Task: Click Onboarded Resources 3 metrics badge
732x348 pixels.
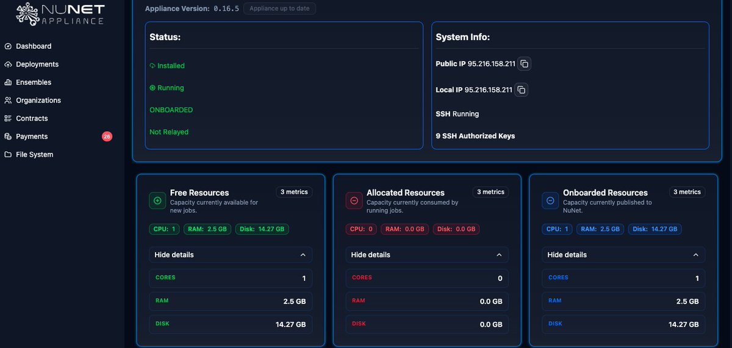Action: click(687, 192)
